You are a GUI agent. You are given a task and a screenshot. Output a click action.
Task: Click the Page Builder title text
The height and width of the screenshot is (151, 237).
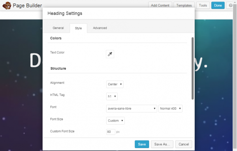click(x=27, y=6)
